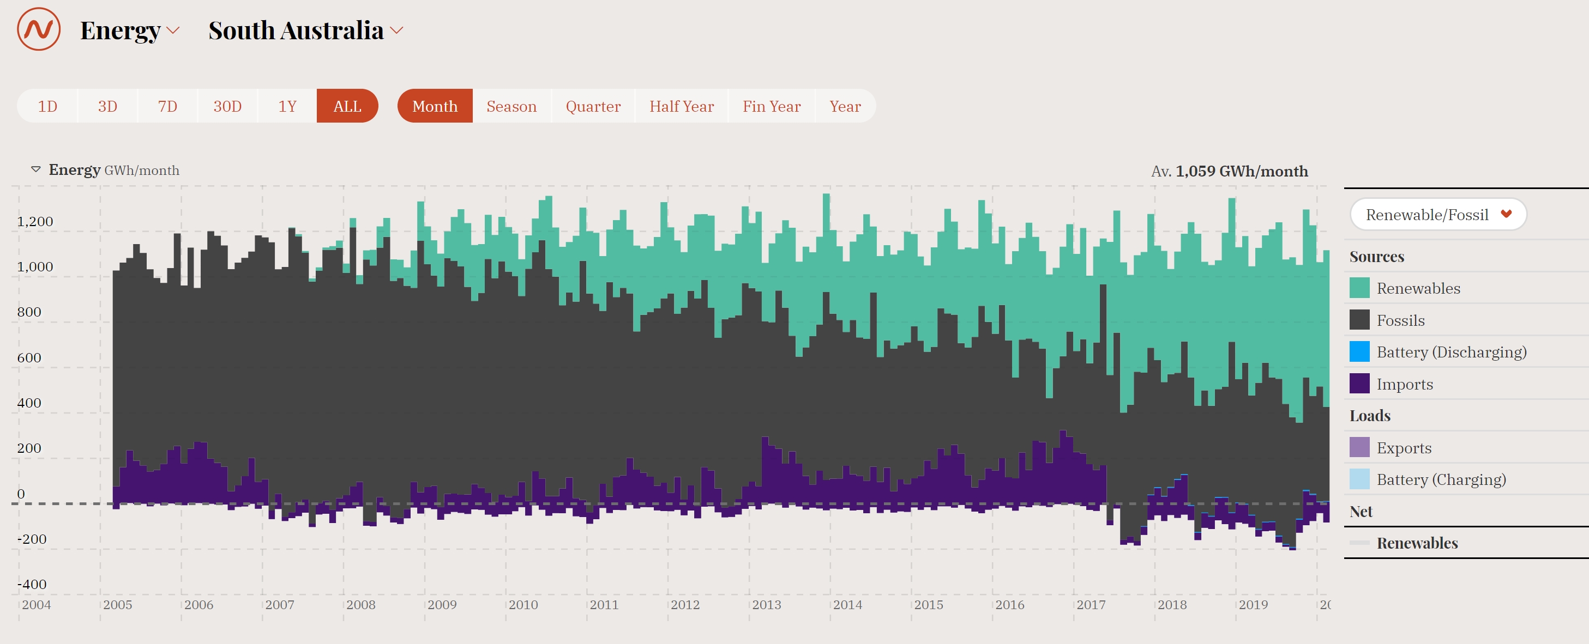Image resolution: width=1589 pixels, height=644 pixels.
Task: Toggle the Imports purple swatch
Action: point(1359,384)
